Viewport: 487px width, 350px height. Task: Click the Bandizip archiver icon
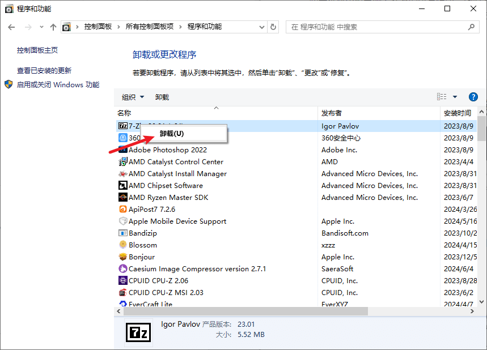click(124, 233)
